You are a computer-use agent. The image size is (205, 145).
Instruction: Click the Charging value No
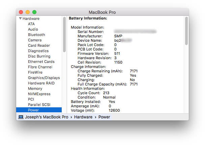132,80
